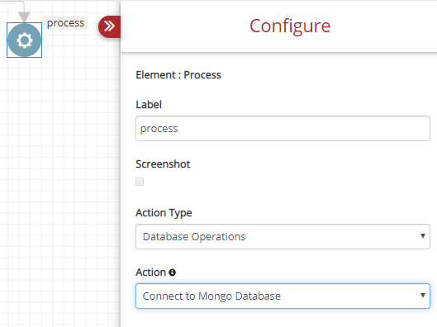
Task: Click the Screenshot field label
Action: pyautogui.click(x=163, y=164)
